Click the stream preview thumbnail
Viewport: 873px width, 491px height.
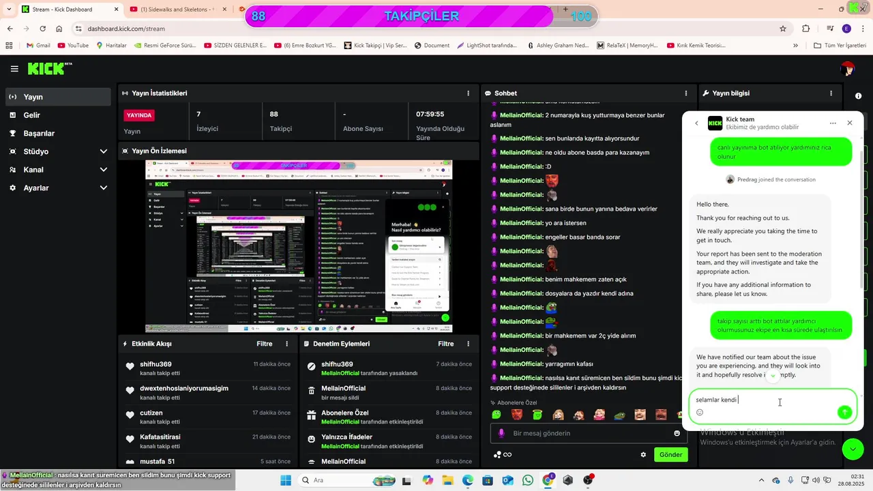pos(299,246)
